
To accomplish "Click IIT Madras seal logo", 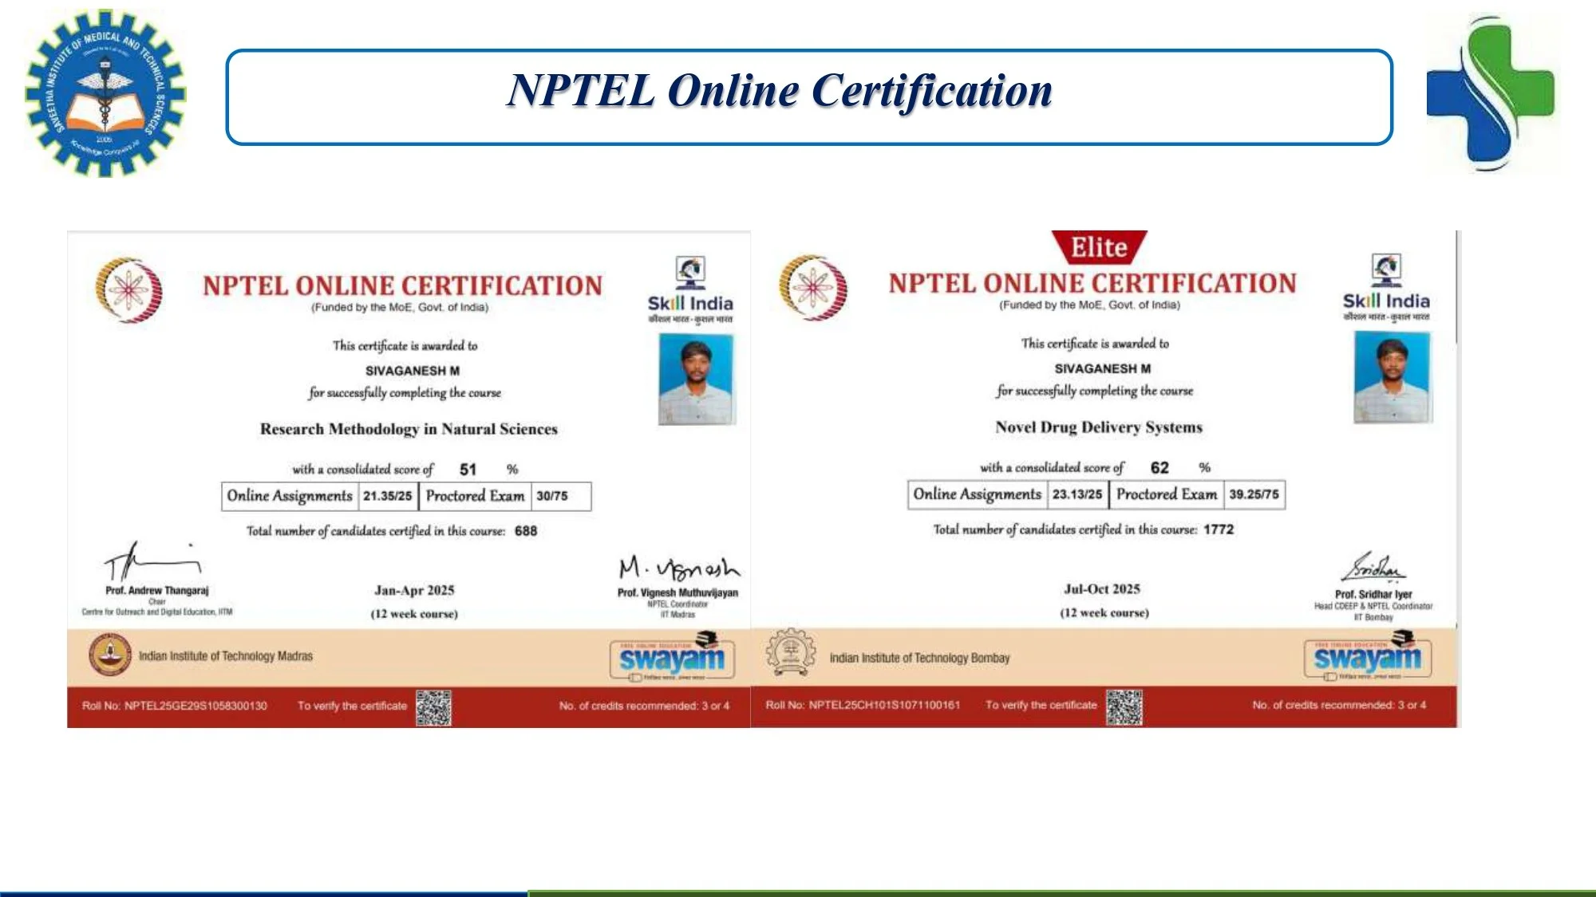I will point(110,655).
